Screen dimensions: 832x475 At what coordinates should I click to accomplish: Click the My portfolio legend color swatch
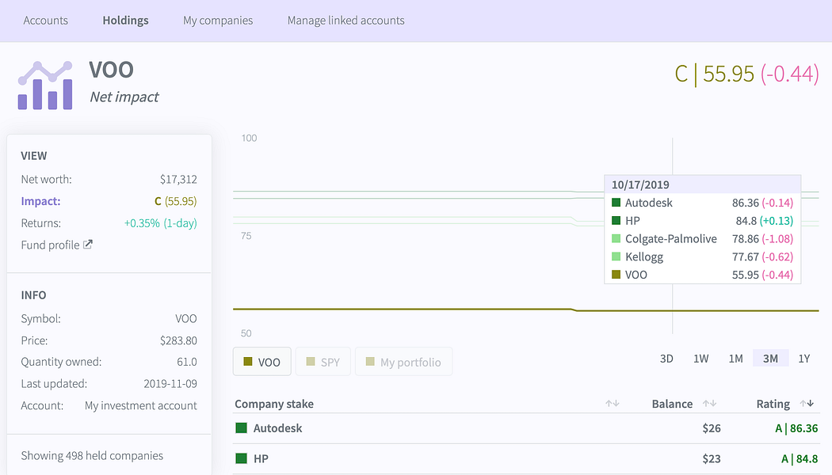pos(370,362)
